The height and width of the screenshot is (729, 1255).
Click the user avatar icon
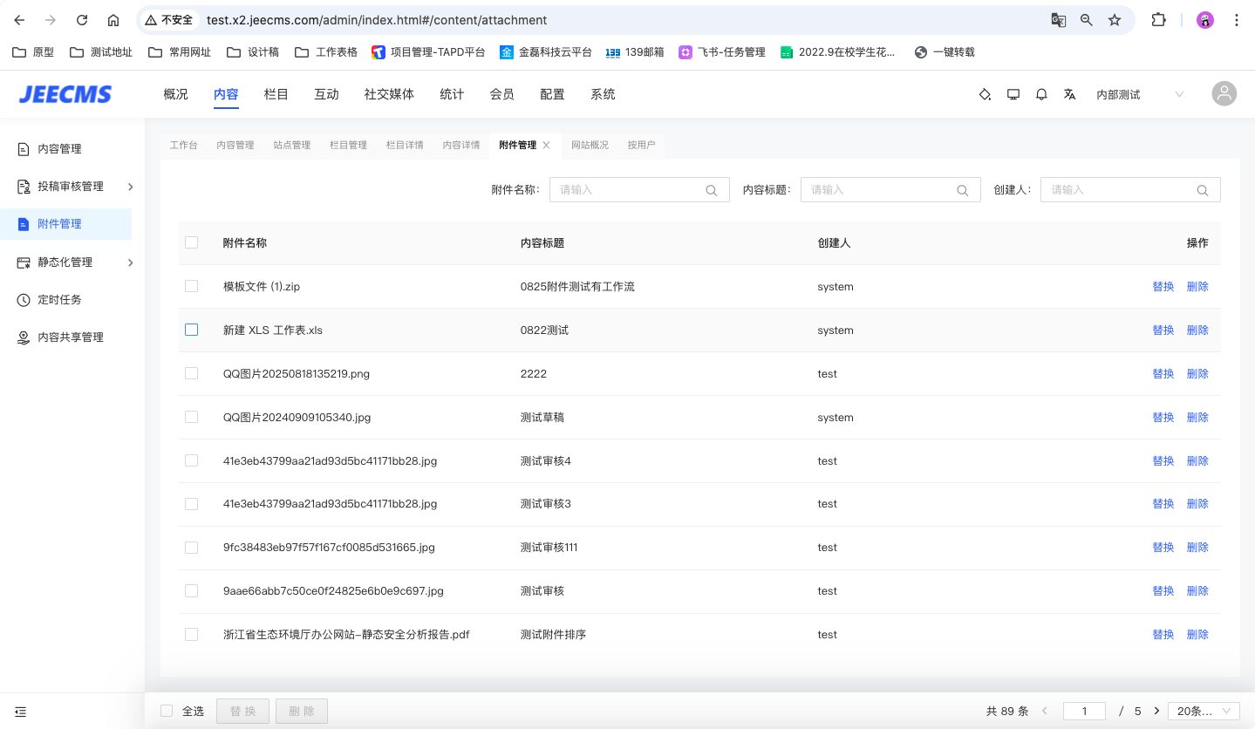click(x=1224, y=94)
